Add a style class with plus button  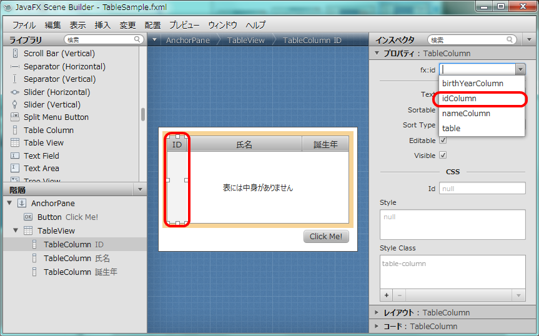[387, 295]
